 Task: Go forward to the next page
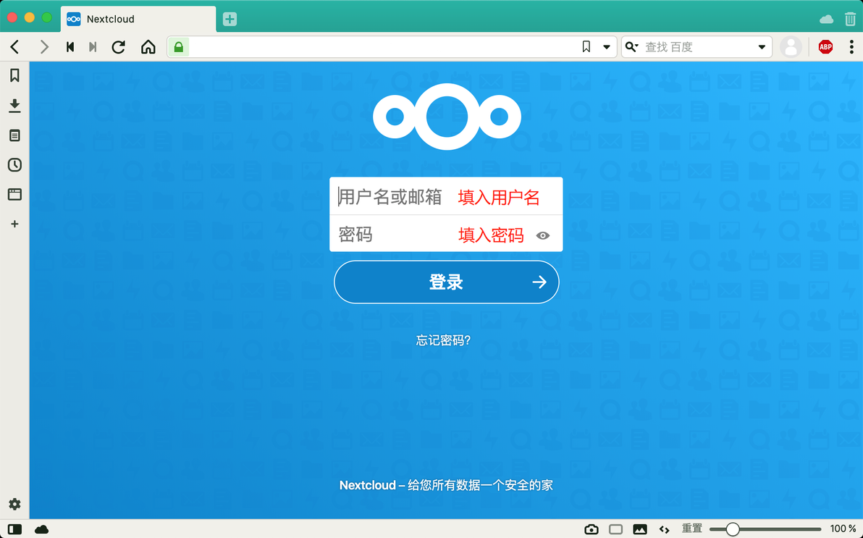tap(44, 47)
